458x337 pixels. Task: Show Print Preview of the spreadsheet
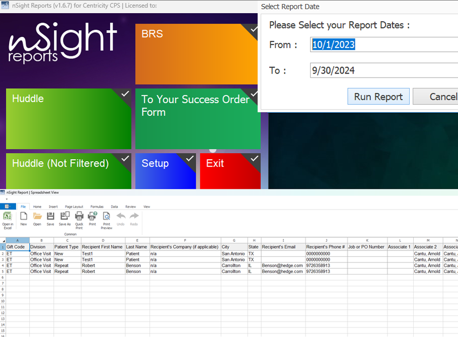[x=107, y=220]
